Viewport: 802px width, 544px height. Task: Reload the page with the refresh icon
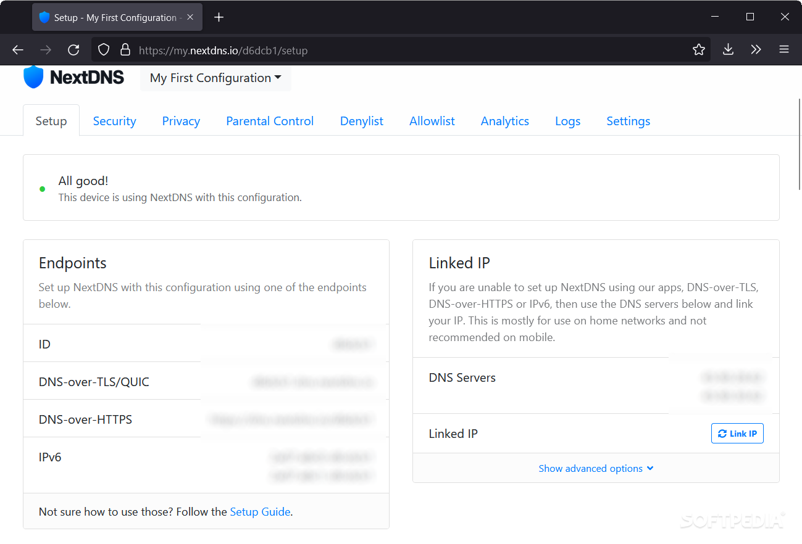(x=73, y=50)
